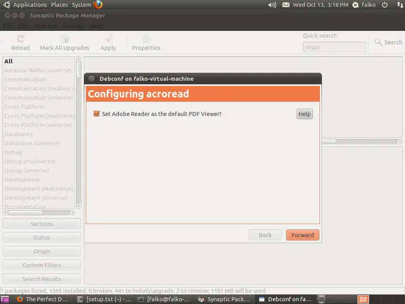
Task: Open the Applications menu
Action: point(30,5)
